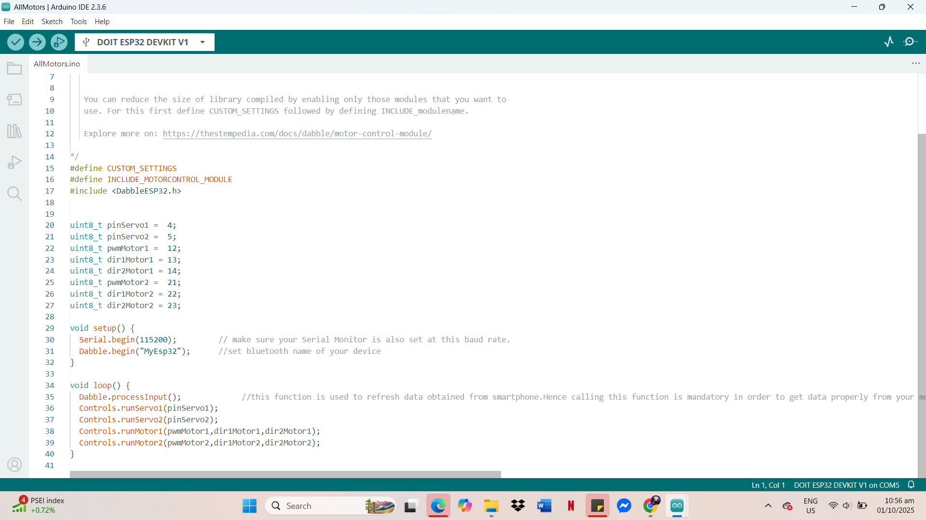Open the Search sidebar panel
This screenshot has height=520, width=926.
click(14, 194)
